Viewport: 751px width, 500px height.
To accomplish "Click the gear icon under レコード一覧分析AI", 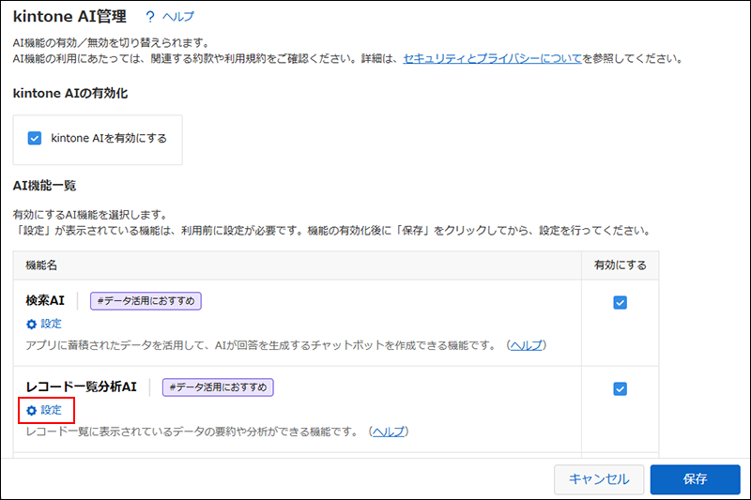I will tap(31, 411).
